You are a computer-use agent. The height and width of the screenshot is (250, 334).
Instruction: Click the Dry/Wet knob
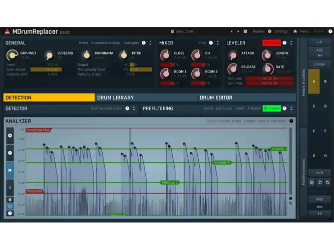point(12,55)
